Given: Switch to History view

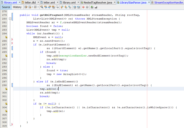Looking at the screenshot, I should click(17, 7).
